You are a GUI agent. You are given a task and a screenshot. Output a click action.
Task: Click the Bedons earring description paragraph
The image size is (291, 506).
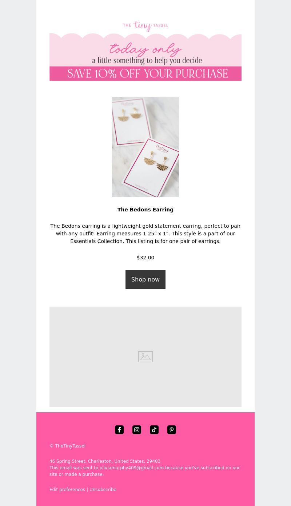click(x=145, y=234)
